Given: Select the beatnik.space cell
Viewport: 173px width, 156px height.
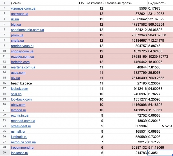Looking at the screenshot, I should [x=44, y=83].
